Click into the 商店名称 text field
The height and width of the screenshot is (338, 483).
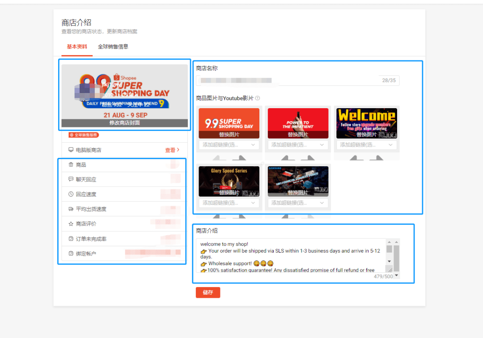(286, 80)
